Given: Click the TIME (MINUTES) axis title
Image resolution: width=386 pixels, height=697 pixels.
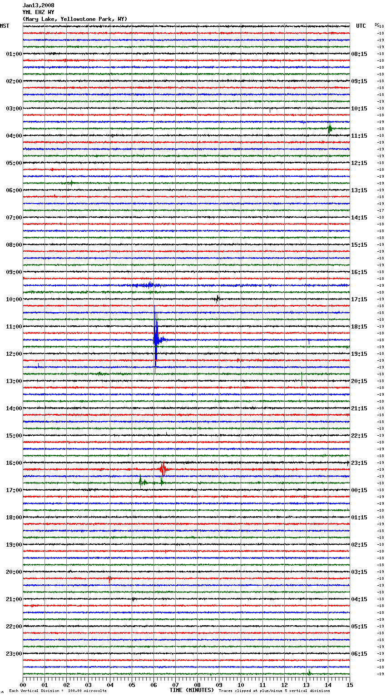Looking at the screenshot, I should pyautogui.click(x=192, y=690).
